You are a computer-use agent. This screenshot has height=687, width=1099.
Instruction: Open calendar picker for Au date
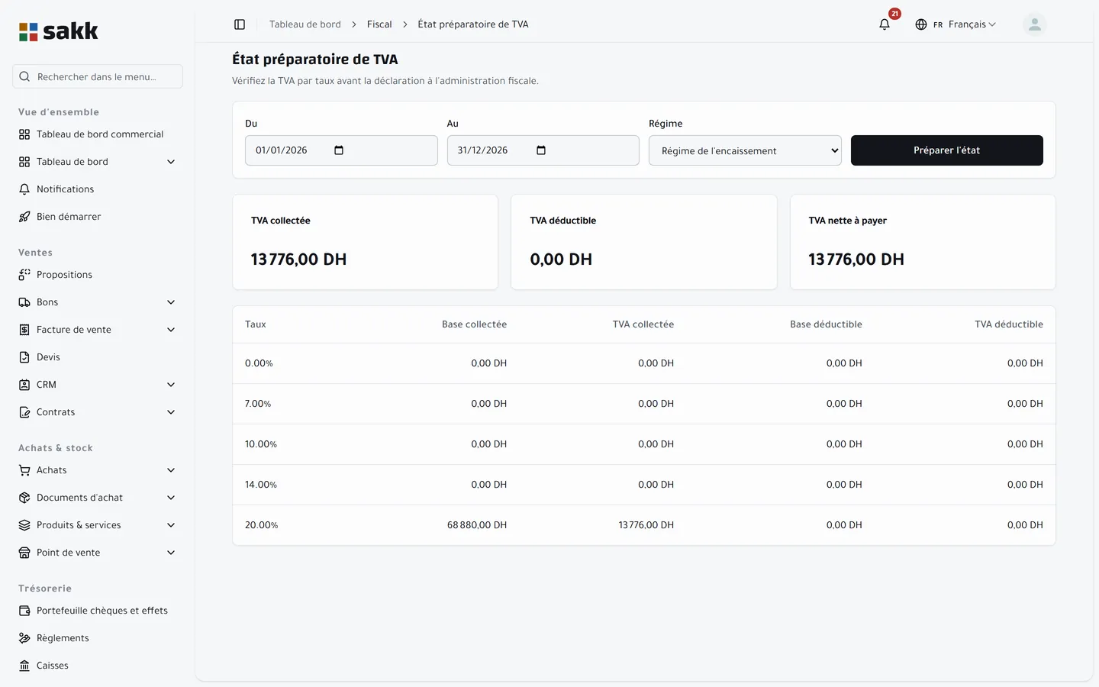pyautogui.click(x=541, y=150)
